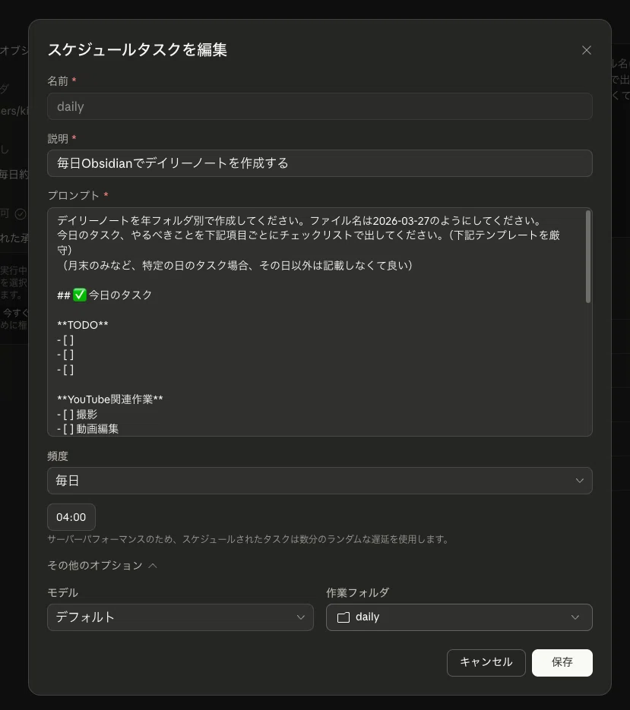The image size is (630, 710).
Task: Click the first empty checklist line under TODO
Action: pos(66,340)
